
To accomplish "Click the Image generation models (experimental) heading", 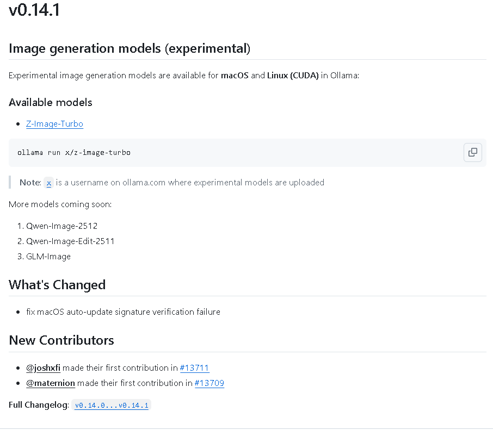I will click(x=130, y=48).
